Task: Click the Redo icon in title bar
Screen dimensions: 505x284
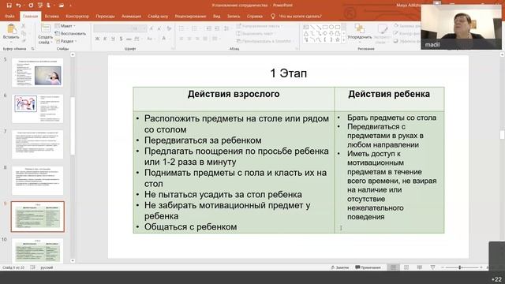Action: (31, 6)
